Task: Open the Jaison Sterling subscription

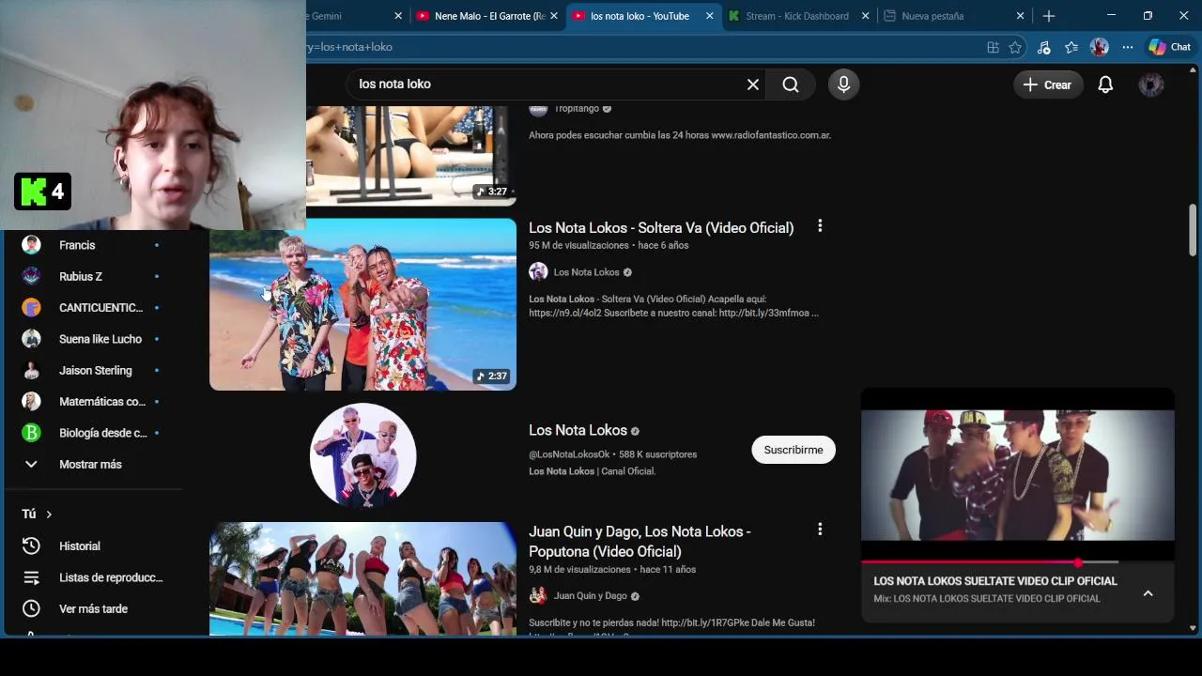Action: [91, 370]
